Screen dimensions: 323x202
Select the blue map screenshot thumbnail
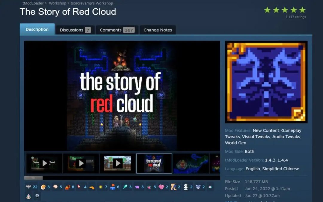(x=191, y=163)
